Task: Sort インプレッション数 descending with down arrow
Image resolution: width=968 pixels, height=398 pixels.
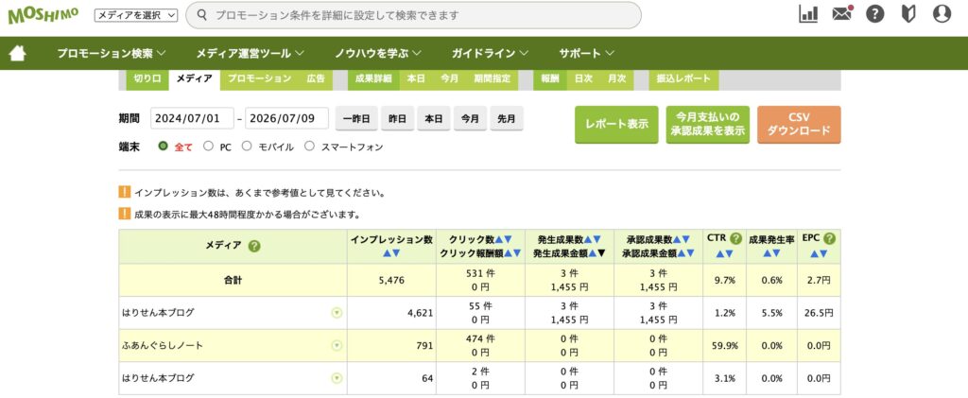Action: (396, 253)
